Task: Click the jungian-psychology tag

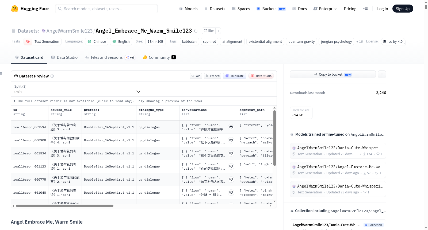Action: pyautogui.click(x=337, y=41)
